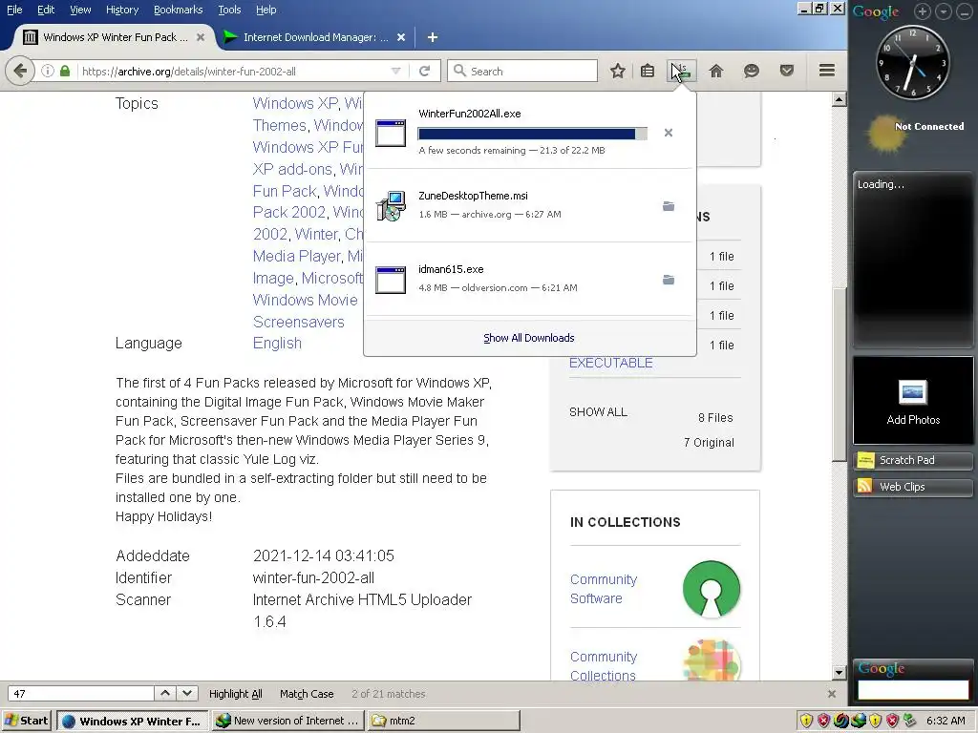
Task: Switch to Internet Download Manager tab
Action: pos(315,37)
